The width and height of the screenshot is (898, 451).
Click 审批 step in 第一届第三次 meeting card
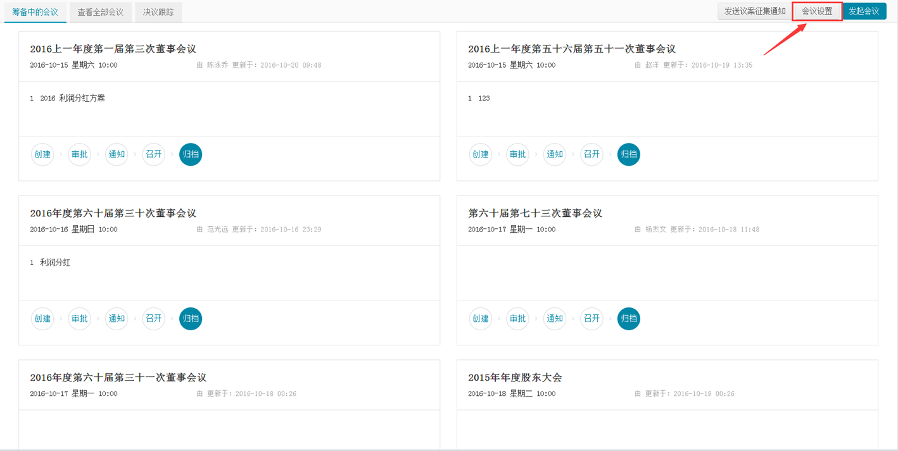point(80,154)
